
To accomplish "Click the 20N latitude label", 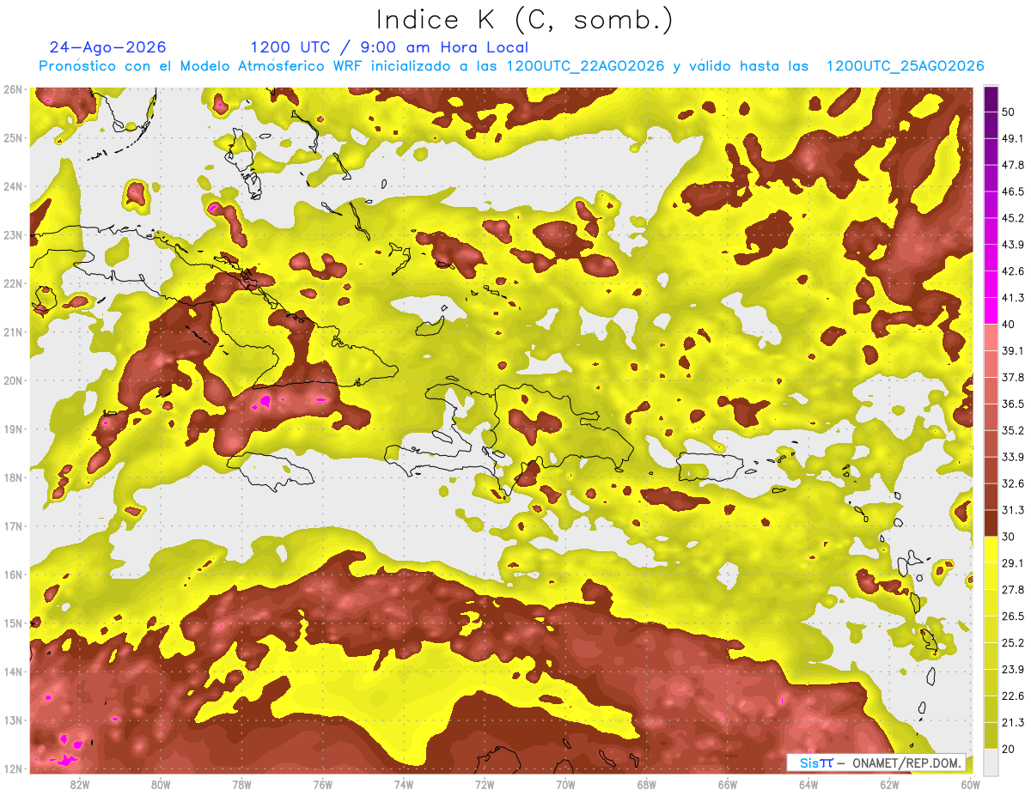I will click(x=13, y=380).
